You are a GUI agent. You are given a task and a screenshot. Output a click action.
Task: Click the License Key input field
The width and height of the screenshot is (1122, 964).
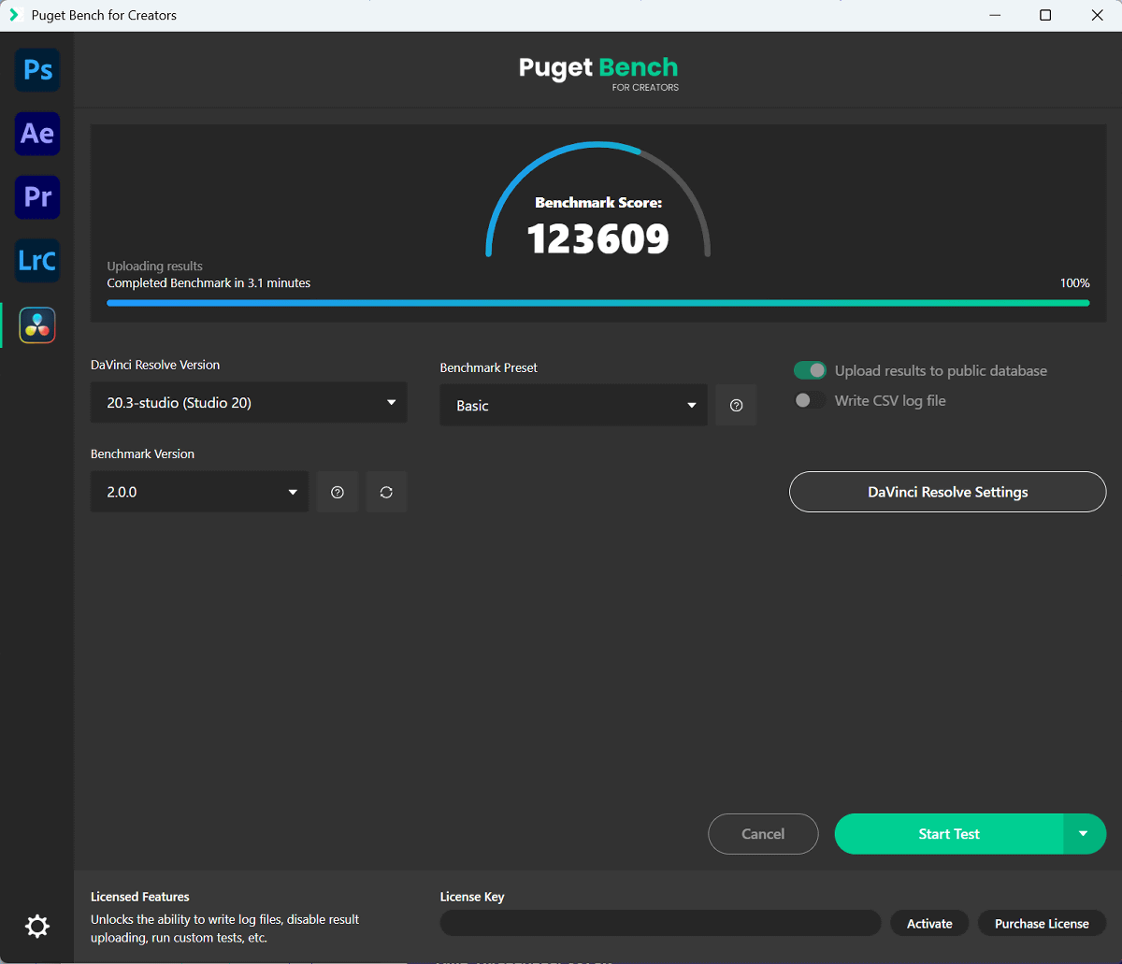(660, 924)
